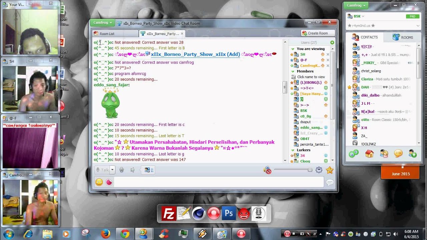Open the microphone app in dock
The image size is (427, 240).
(259, 213)
